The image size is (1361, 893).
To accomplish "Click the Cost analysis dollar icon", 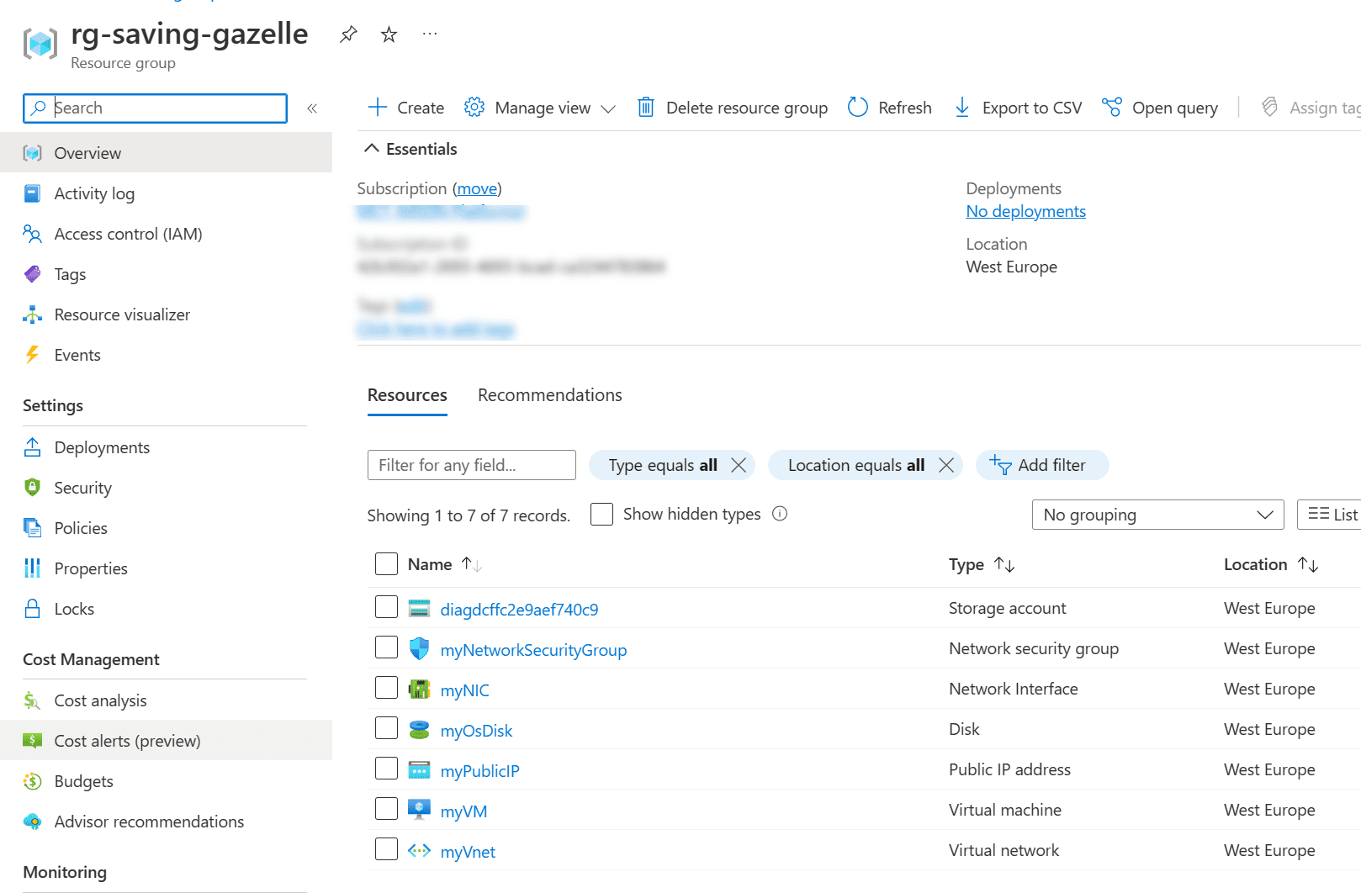I will 32,700.
